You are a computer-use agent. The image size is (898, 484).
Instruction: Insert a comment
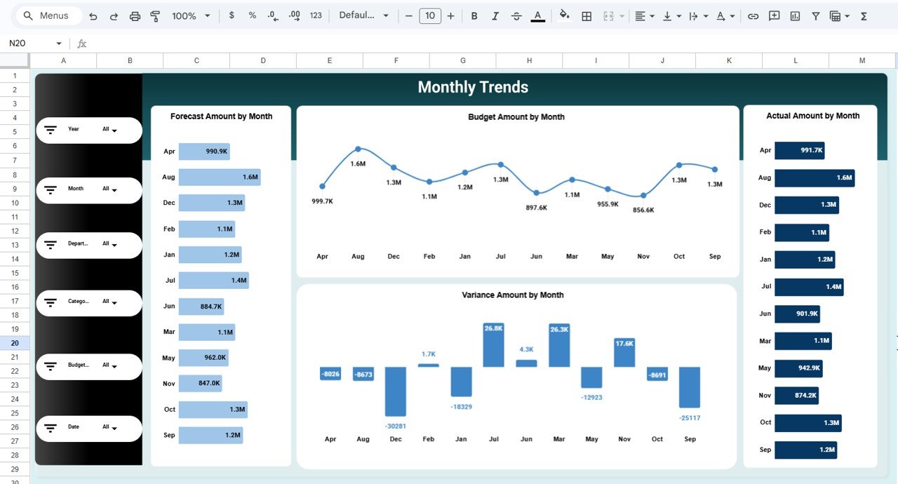tap(774, 15)
